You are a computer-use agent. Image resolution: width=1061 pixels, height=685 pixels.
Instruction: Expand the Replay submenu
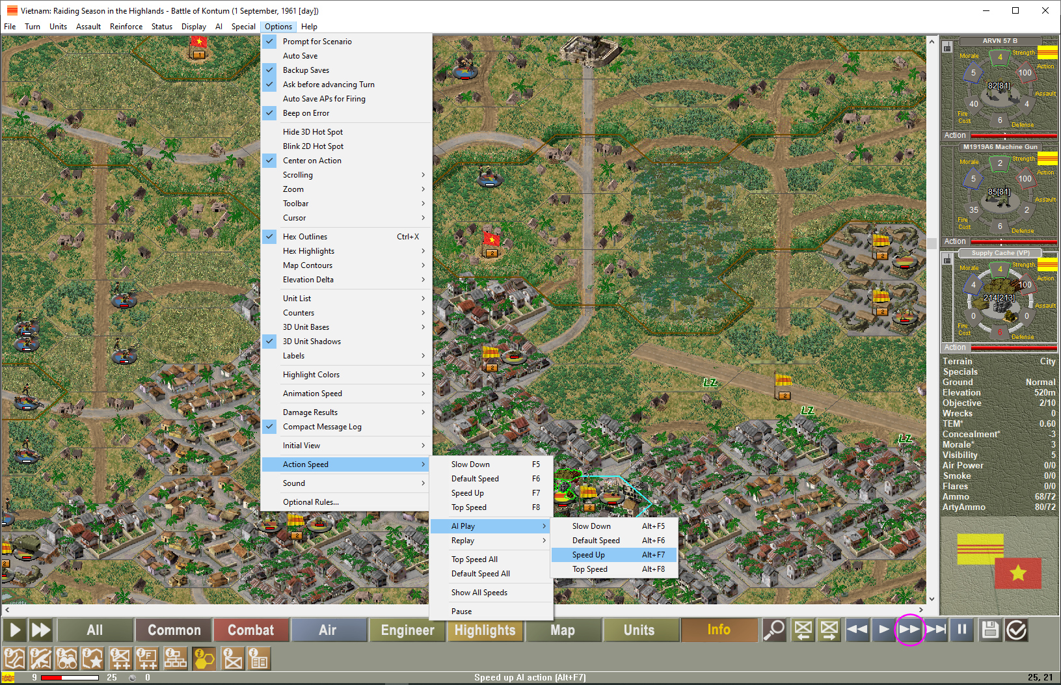point(491,540)
